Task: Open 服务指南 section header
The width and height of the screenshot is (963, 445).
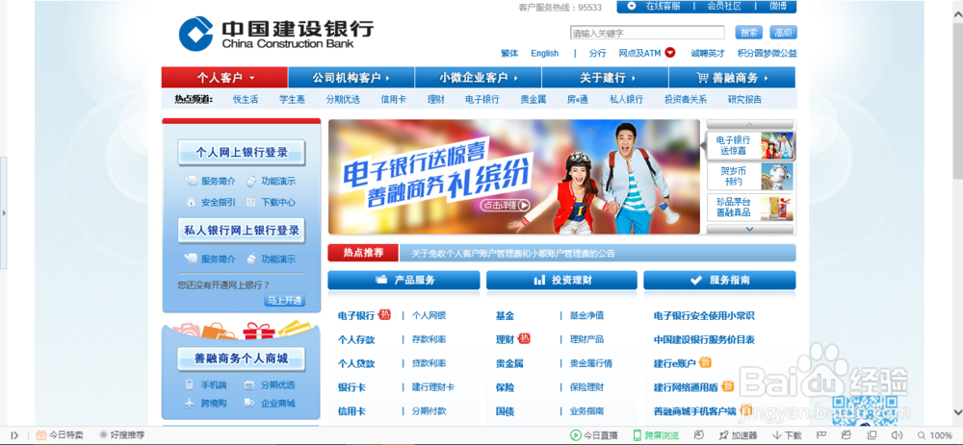Action: 719,280
